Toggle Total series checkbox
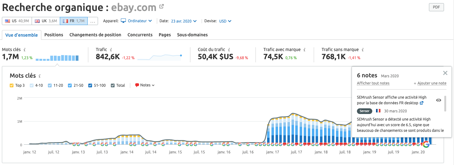Image resolution: width=454 pixels, height=165 pixels. [x=113, y=85]
